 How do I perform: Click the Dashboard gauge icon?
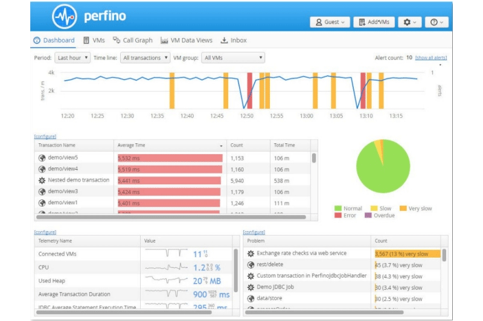tap(37, 40)
